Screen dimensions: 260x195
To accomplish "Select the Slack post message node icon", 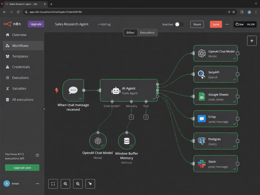I will pyautogui.click(x=202, y=164).
